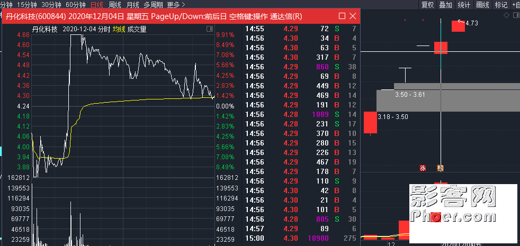
Task: Click the 0.00% baseline percentage label
Action: pyautogui.click(x=225, y=106)
